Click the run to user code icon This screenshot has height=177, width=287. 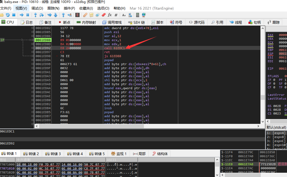pos(70,15)
